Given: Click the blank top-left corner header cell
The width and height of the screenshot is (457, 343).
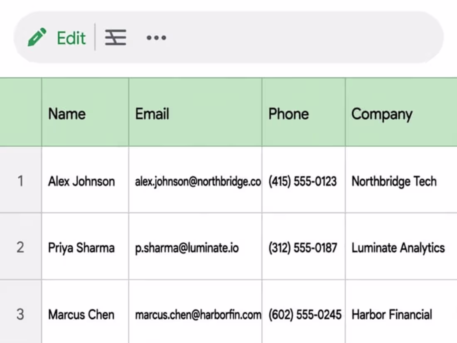Looking at the screenshot, I should click(x=20, y=112).
